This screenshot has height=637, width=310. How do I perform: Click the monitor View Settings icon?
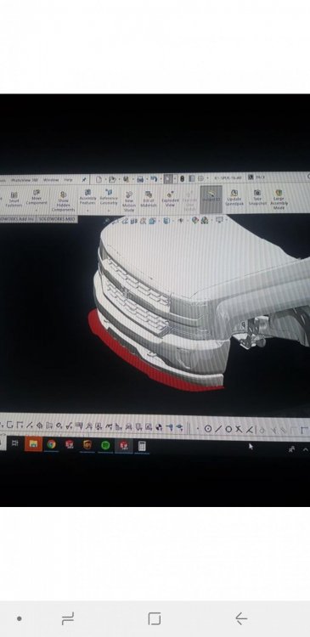pos(219,219)
